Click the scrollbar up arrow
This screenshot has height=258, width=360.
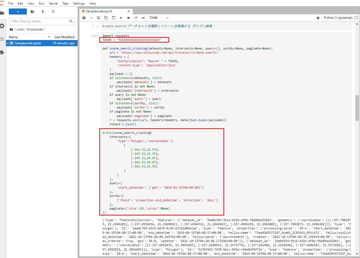[x=357, y=24]
